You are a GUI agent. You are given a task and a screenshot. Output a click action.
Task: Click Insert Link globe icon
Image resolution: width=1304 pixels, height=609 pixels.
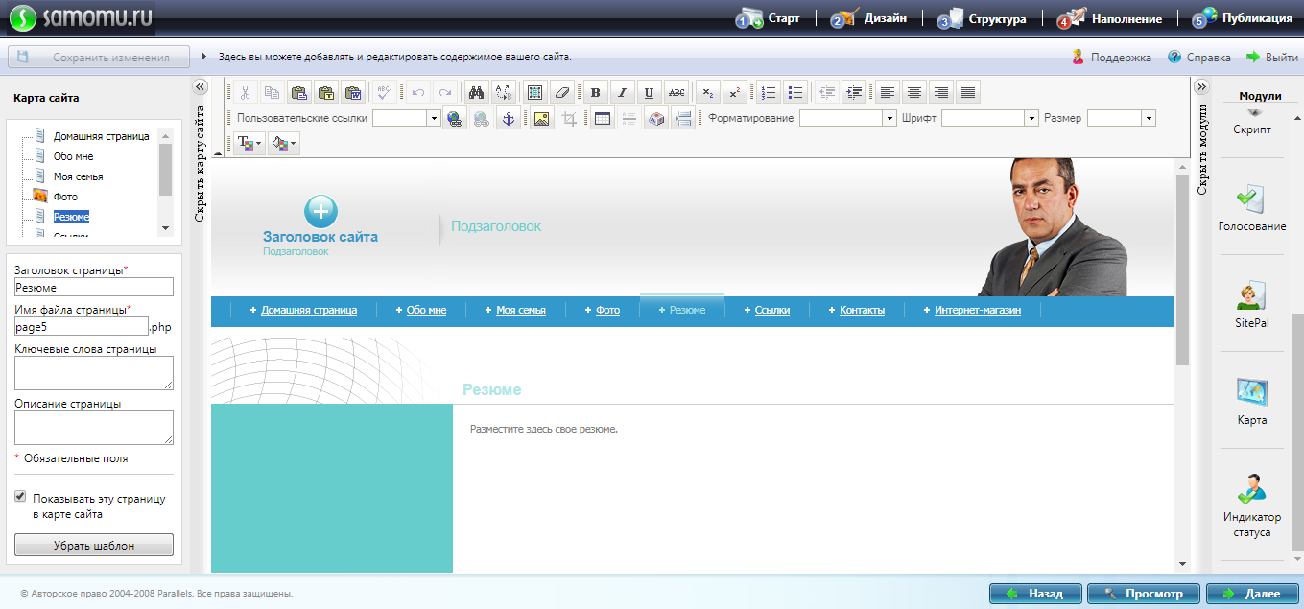[455, 119]
